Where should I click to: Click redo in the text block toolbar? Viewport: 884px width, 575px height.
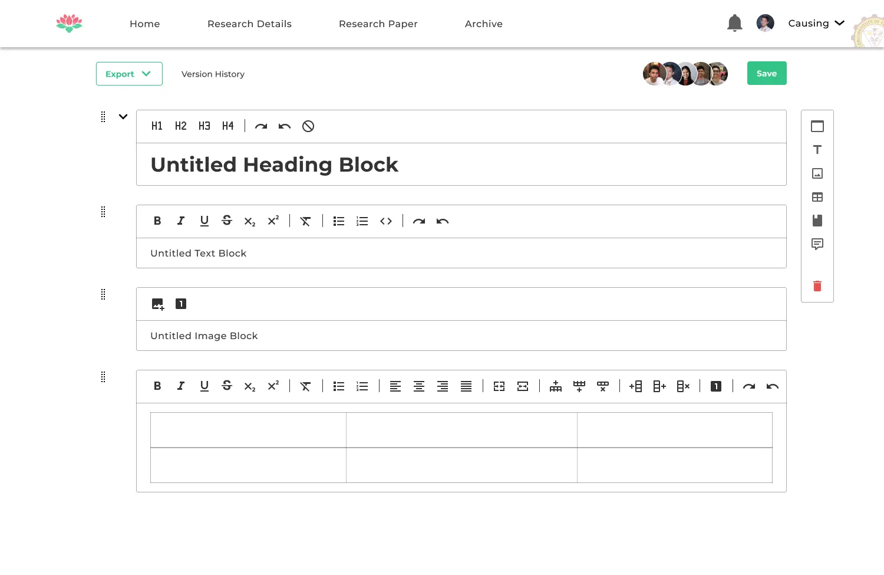click(x=419, y=221)
